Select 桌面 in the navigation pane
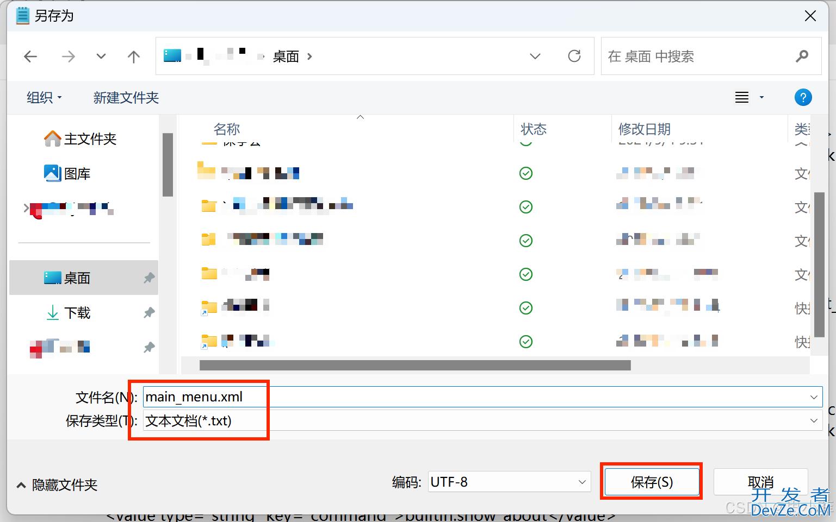Image resolution: width=836 pixels, height=522 pixels. tap(84, 278)
